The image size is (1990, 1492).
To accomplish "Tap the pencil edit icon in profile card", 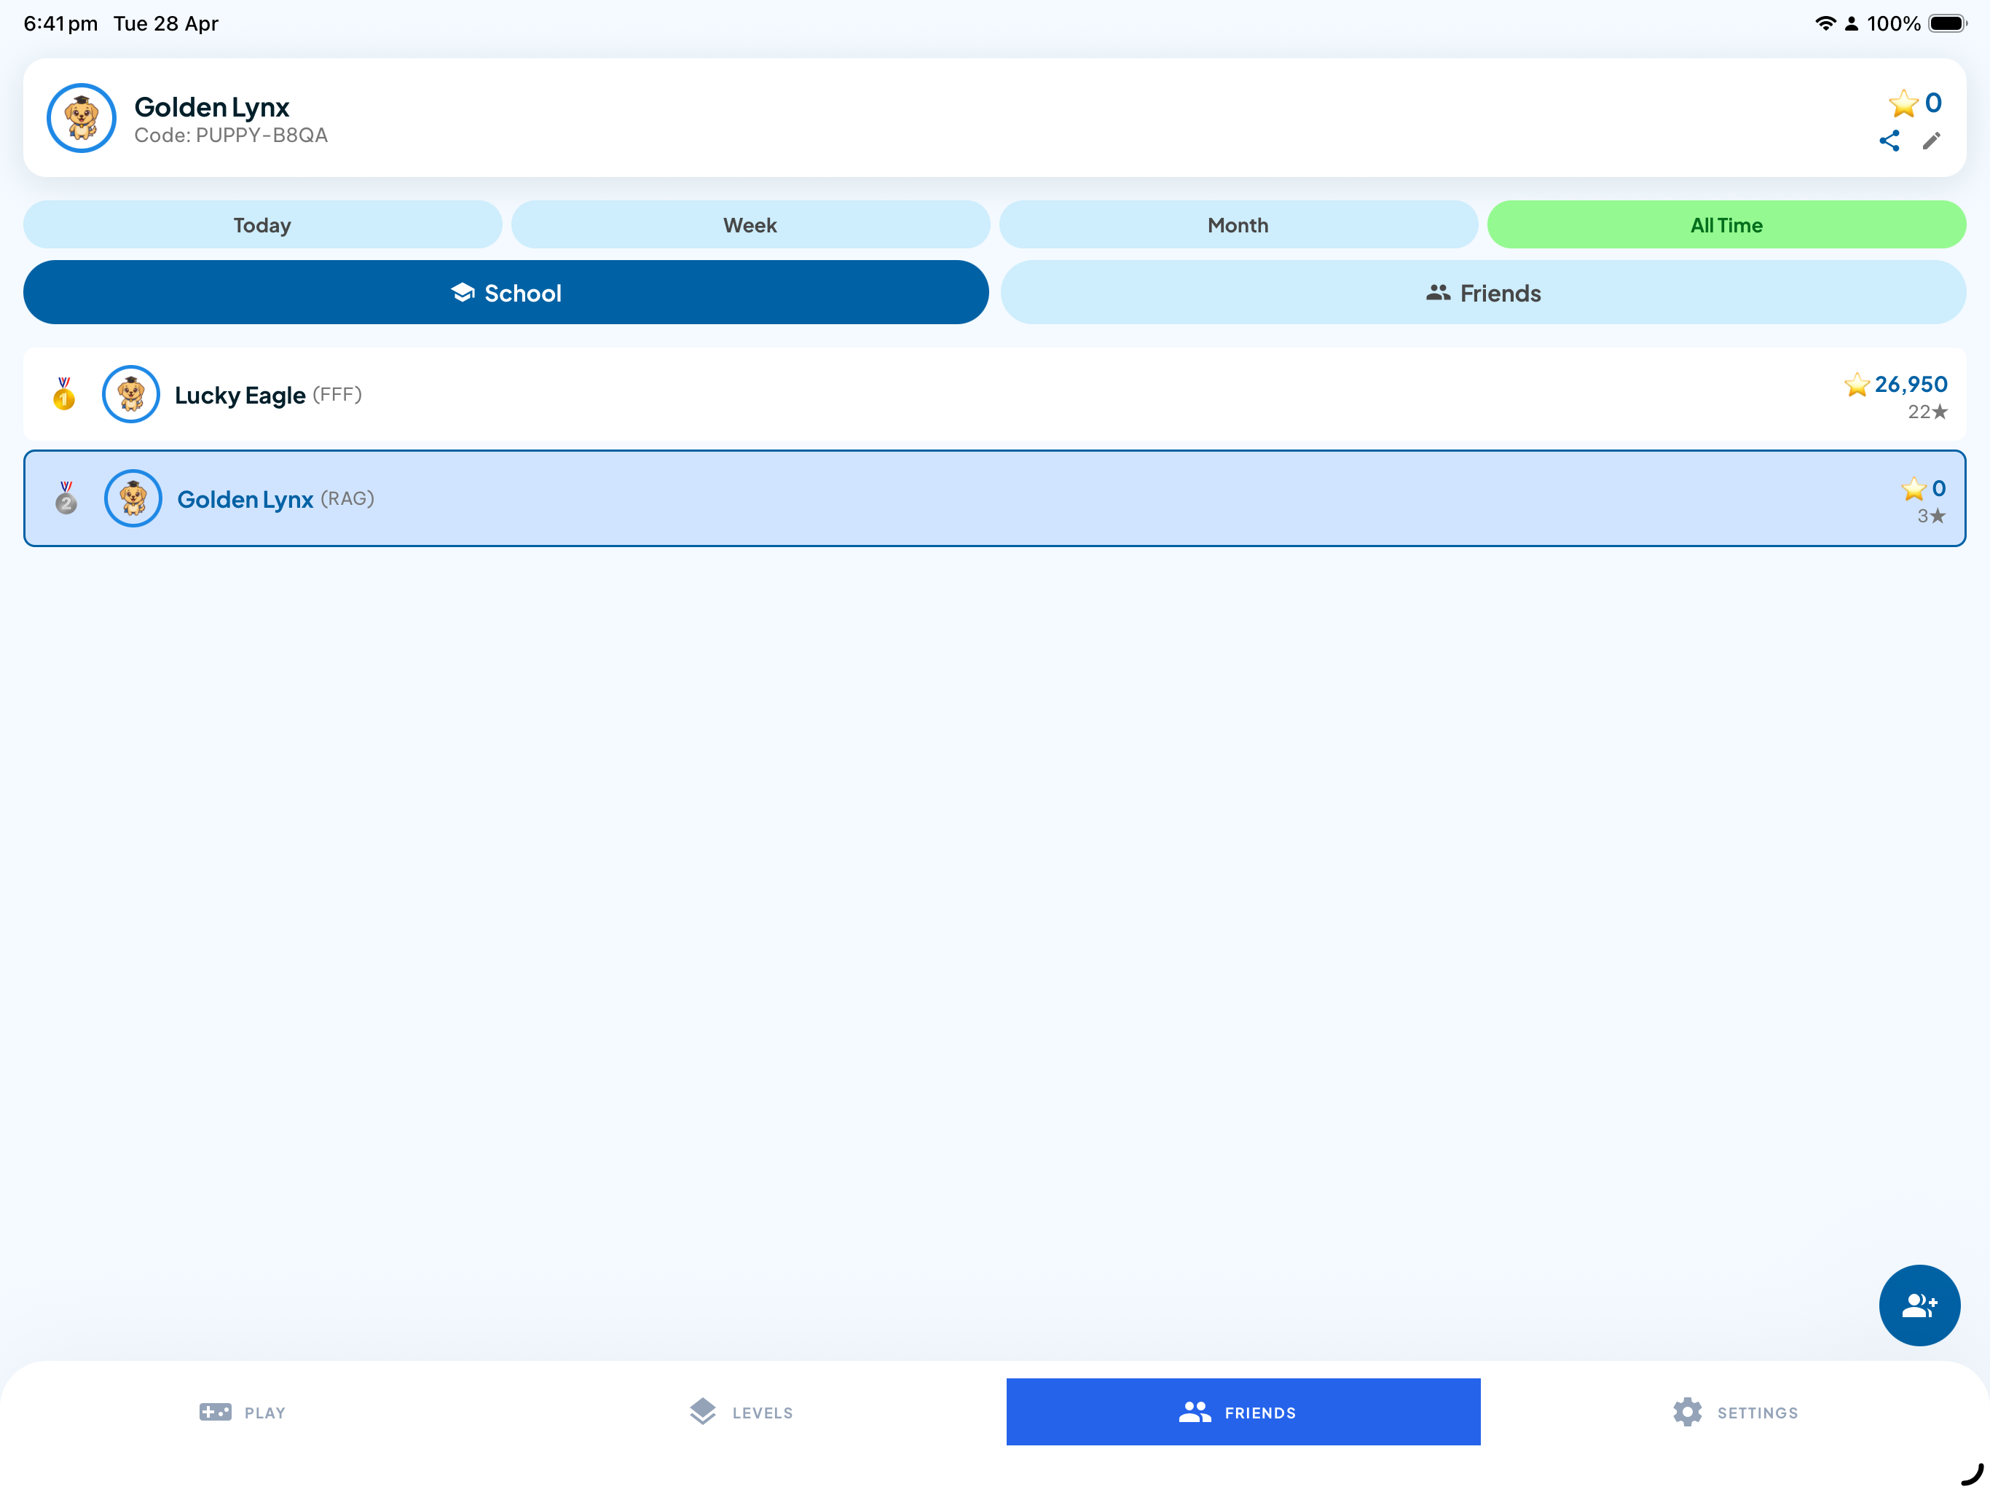I will pos(1930,141).
